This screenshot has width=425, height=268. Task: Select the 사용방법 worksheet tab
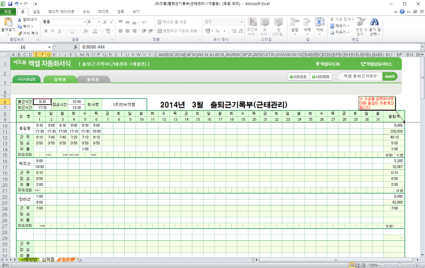click(x=29, y=259)
